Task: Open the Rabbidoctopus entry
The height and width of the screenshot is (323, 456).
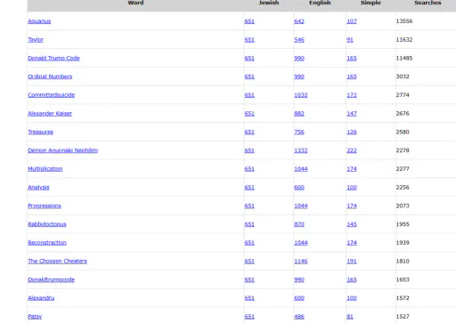Action: (x=47, y=224)
